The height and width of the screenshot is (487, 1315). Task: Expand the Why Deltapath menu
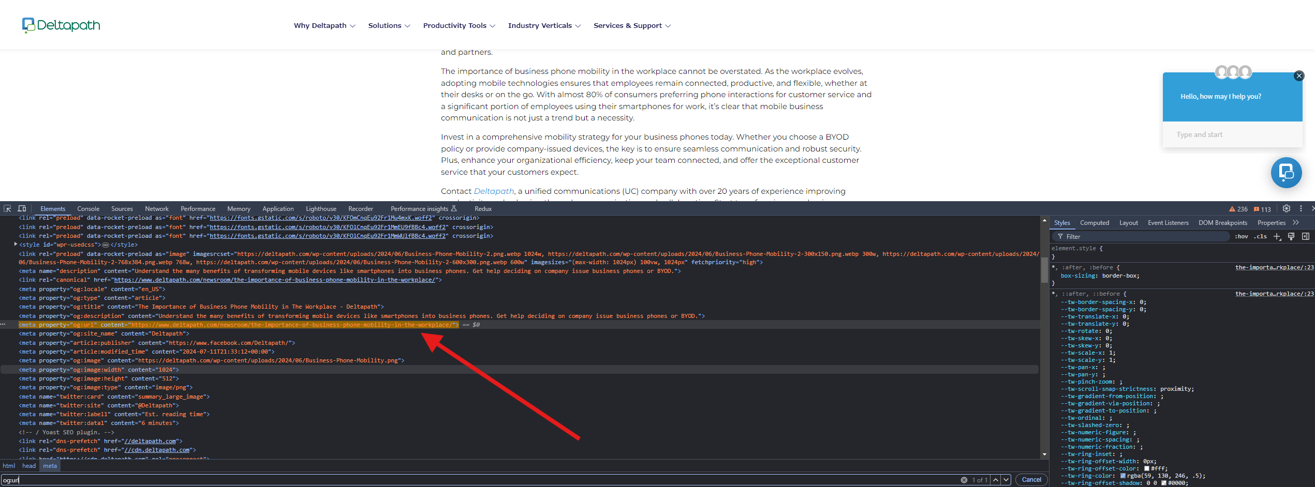(324, 25)
